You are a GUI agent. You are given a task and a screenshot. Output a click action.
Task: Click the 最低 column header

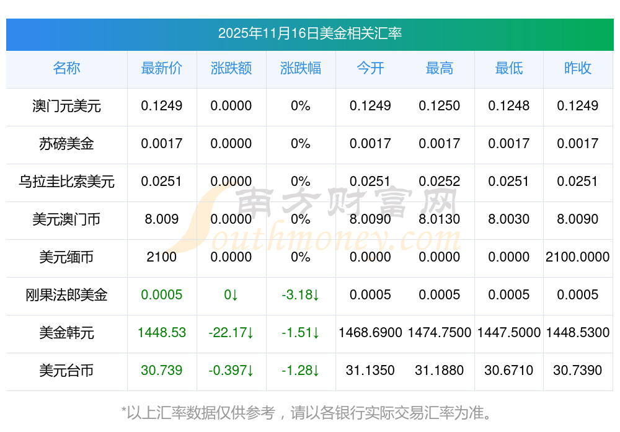(x=508, y=68)
